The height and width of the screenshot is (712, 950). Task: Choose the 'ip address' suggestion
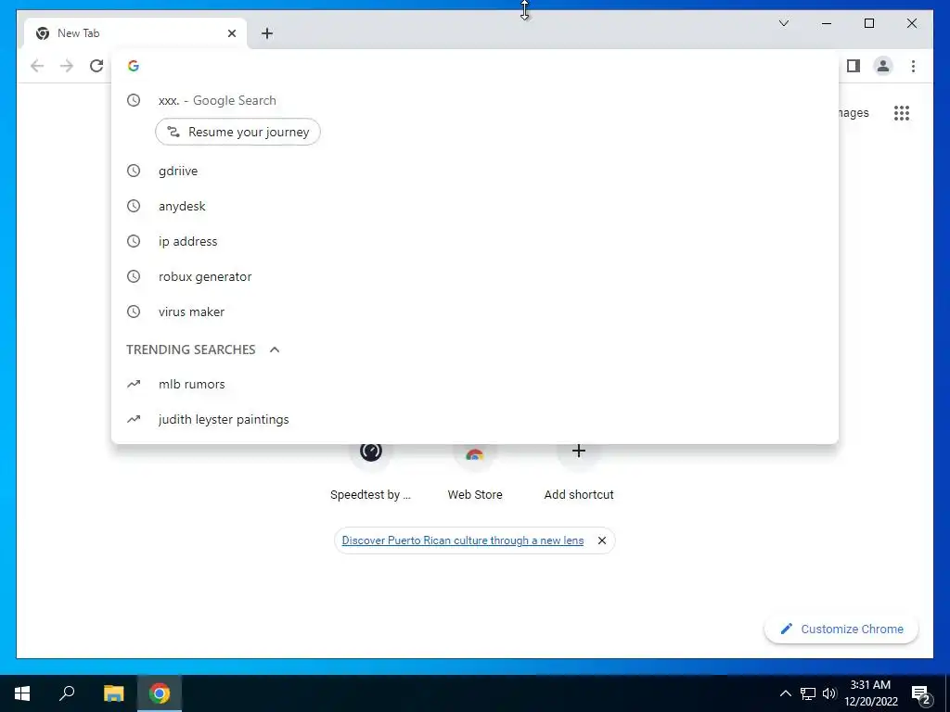475,241
